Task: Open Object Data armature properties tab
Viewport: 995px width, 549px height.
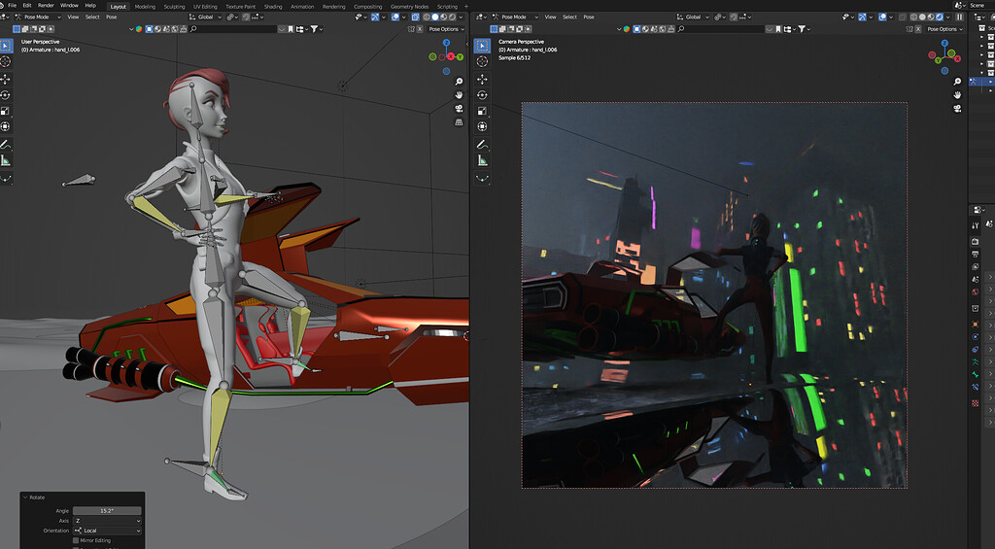Action: (x=976, y=361)
